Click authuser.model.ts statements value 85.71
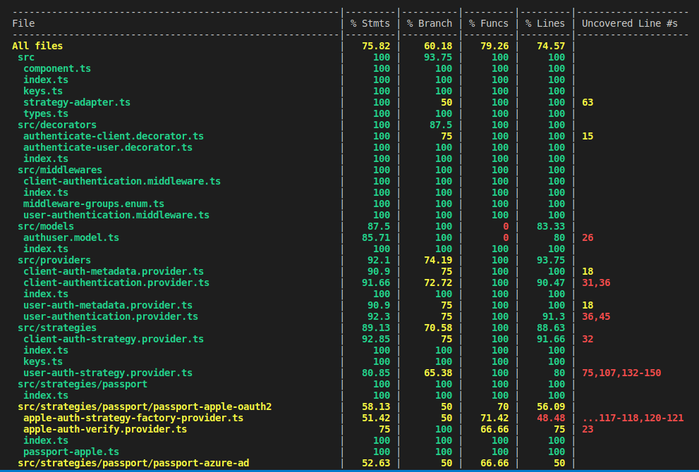Viewport: 699px width, 472px height. pyautogui.click(x=376, y=238)
